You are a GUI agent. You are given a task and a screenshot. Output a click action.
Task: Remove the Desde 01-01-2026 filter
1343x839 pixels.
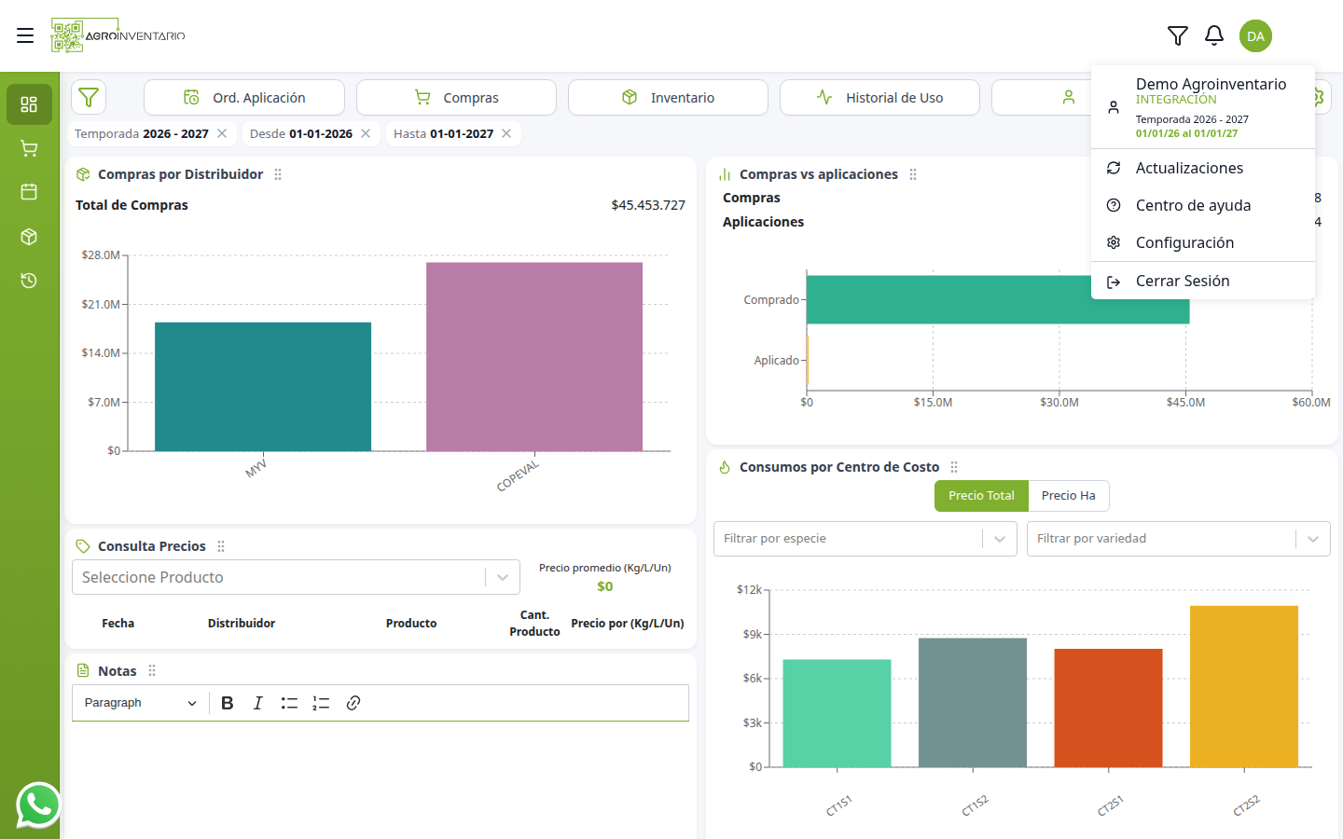366,133
